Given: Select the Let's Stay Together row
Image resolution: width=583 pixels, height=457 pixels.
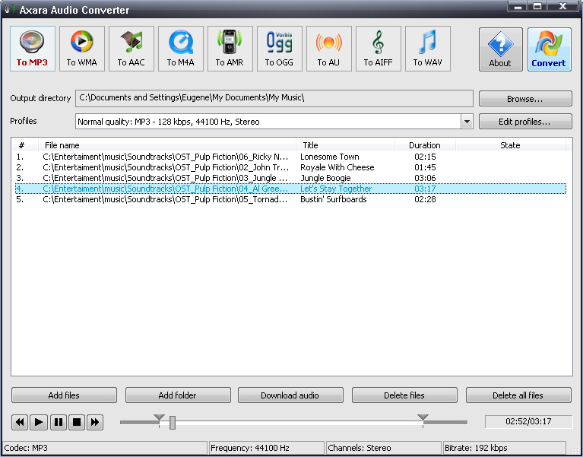Looking at the screenshot, I should point(290,189).
